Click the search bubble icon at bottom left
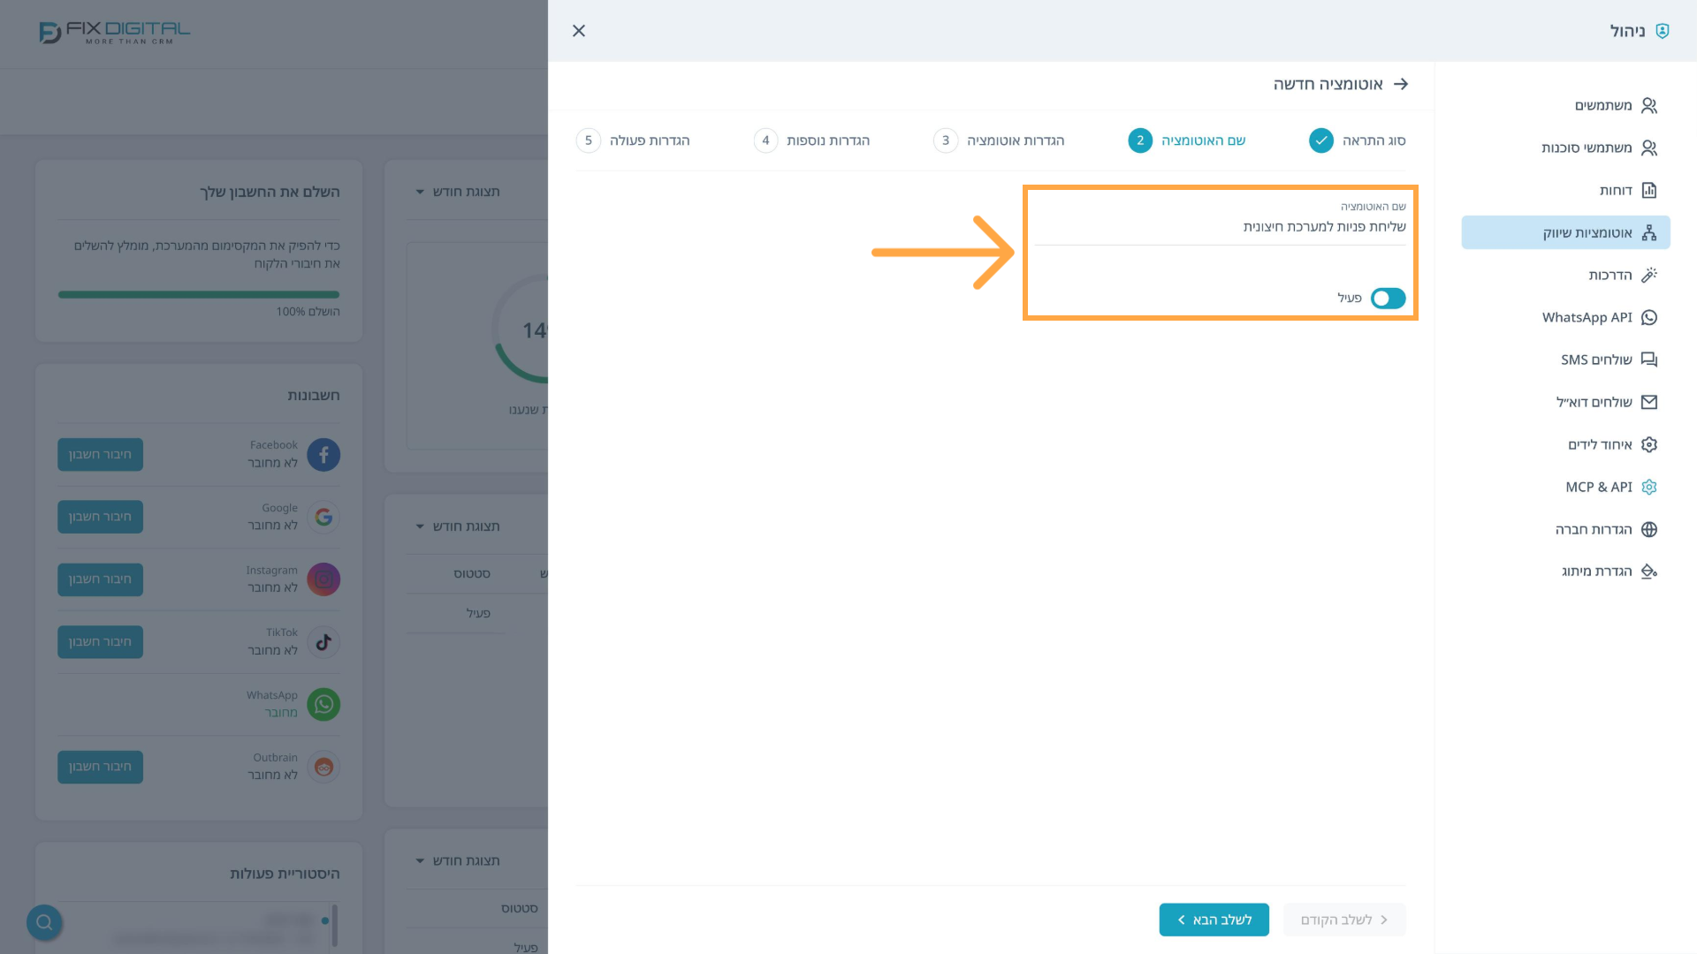The height and width of the screenshot is (954, 1697). 44,922
